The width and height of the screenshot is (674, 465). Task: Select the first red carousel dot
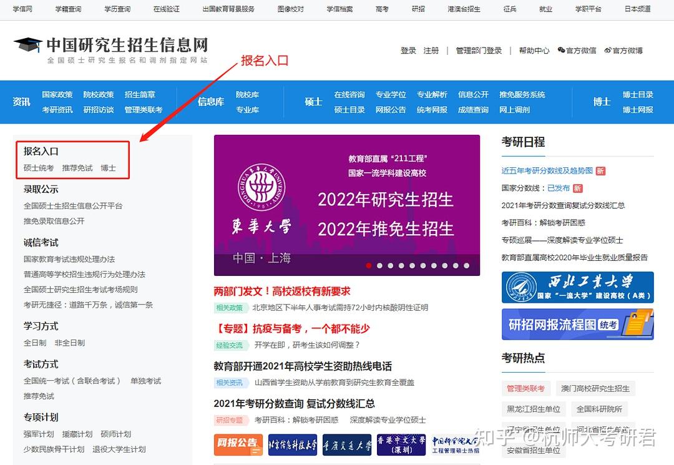click(x=369, y=266)
